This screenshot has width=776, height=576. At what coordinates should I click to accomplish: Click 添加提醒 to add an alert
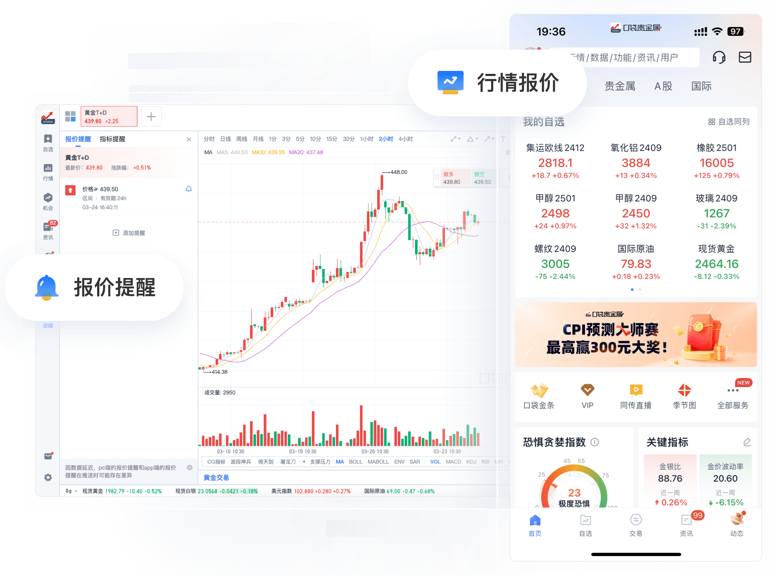click(129, 233)
